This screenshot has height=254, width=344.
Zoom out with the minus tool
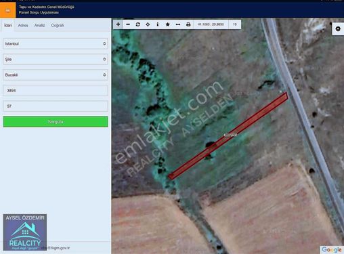click(x=128, y=24)
